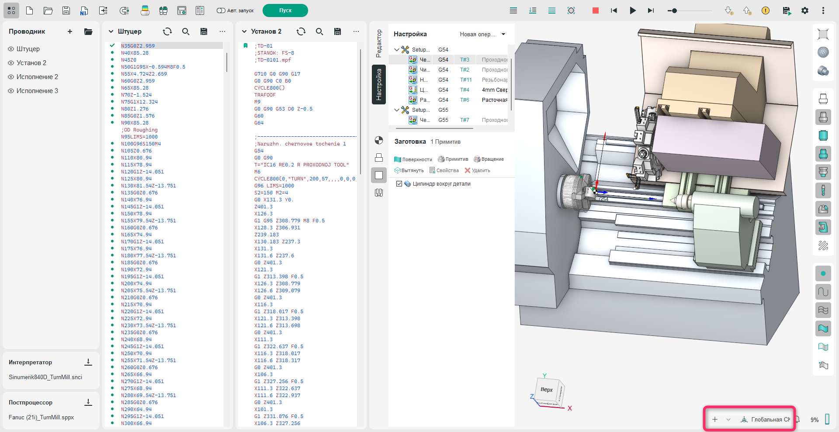Open the settings gear icon
This screenshot has height=432, width=839.
tap(804, 10)
